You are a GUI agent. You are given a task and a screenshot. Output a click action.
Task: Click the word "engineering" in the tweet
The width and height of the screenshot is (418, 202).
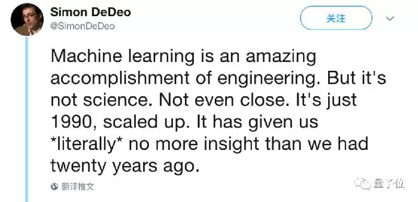(x=270, y=79)
